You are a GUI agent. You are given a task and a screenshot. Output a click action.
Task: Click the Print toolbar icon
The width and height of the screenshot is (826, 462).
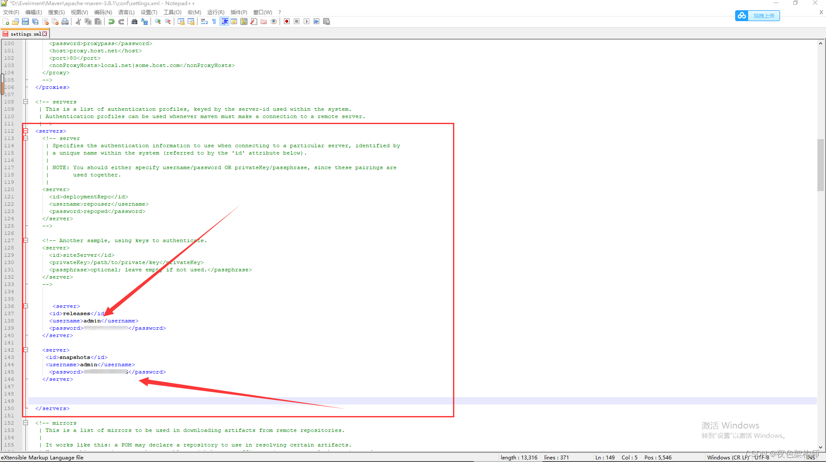[65, 21]
